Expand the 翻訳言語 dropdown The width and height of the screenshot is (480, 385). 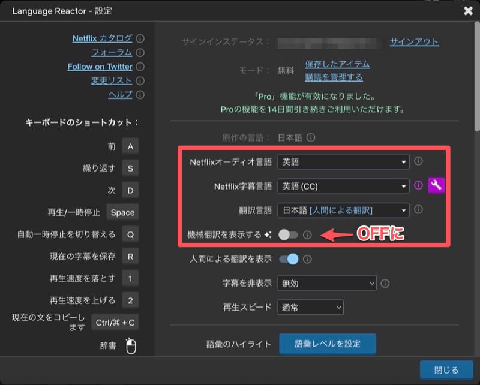pyautogui.click(x=343, y=210)
